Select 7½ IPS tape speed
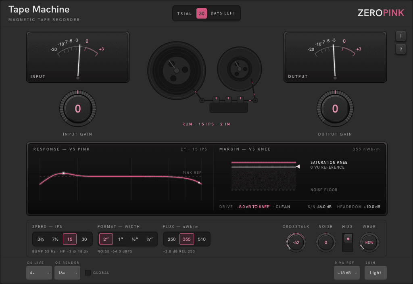Viewport: 413px width, 284px height. [55, 239]
